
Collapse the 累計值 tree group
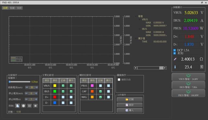(136, 38)
